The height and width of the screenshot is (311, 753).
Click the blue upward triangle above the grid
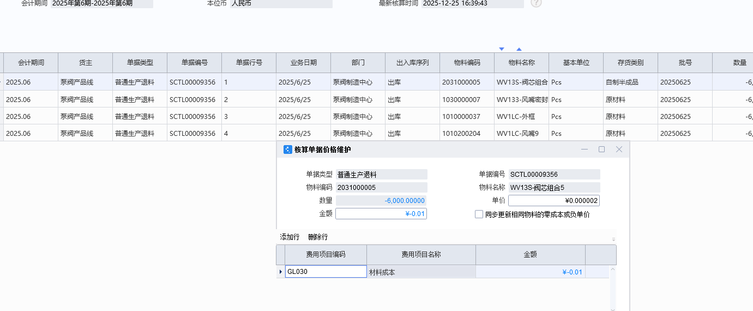point(519,49)
